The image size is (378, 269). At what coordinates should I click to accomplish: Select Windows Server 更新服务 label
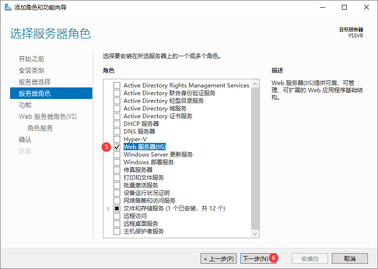pyautogui.click(x=158, y=155)
